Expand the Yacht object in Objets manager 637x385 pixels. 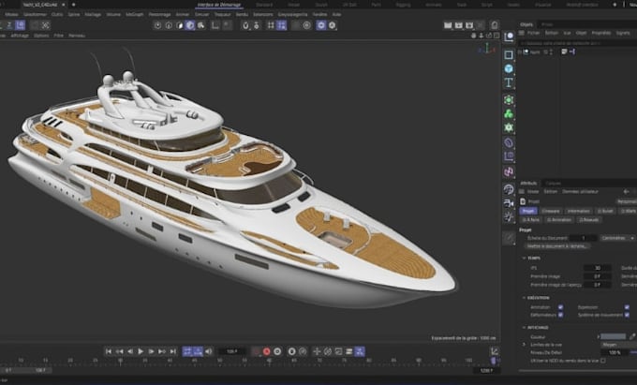pyautogui.click(x=520, y=52)
